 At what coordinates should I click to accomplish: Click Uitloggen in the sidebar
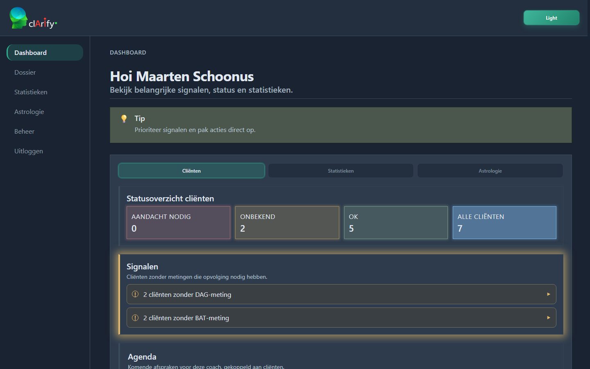45,151
